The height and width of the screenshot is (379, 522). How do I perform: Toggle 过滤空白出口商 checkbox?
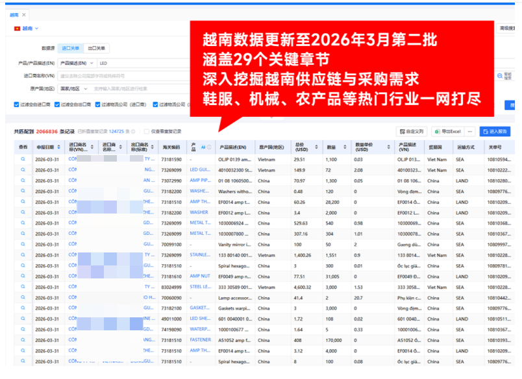(57, 104)
